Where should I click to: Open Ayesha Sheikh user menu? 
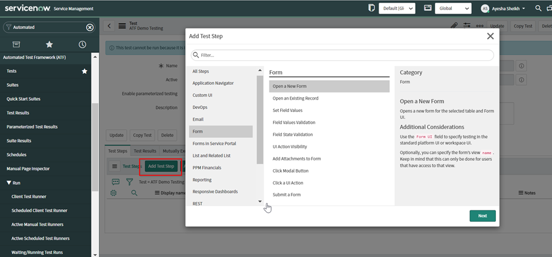click(x=504, y=8)
